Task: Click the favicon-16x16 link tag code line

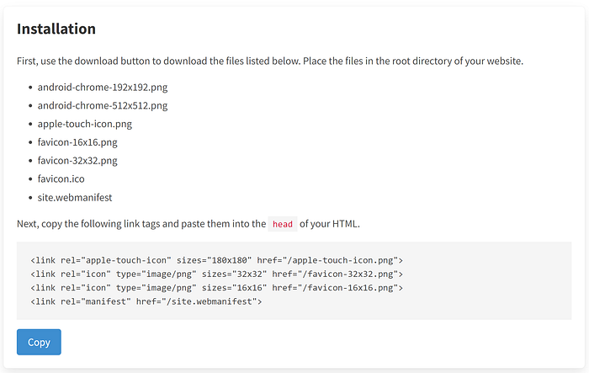Action: point(217,288)
